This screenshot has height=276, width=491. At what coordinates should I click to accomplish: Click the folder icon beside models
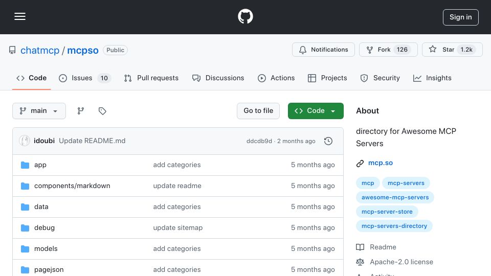(25, 249)
